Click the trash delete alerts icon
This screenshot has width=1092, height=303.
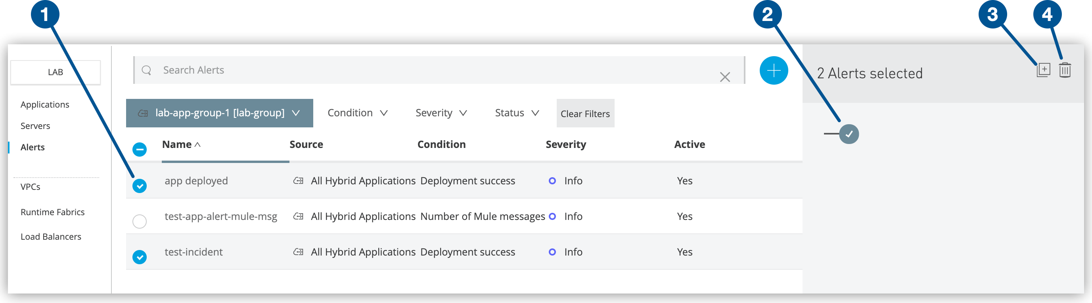tap(1065, 70)
